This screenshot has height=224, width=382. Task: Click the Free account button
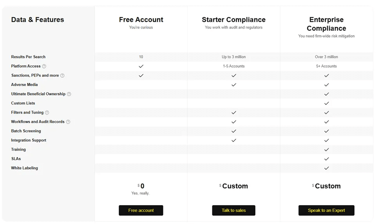tap(141, 210)
